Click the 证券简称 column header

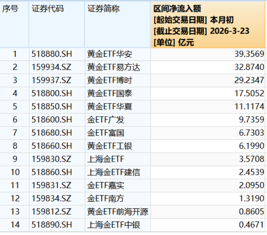coord(103,9)
